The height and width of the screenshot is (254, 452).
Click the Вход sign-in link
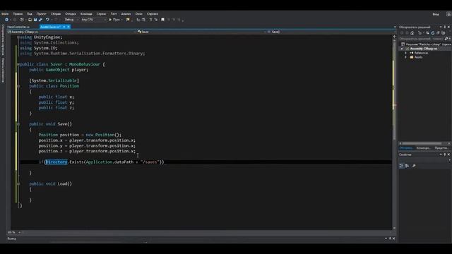click(436, 14)
